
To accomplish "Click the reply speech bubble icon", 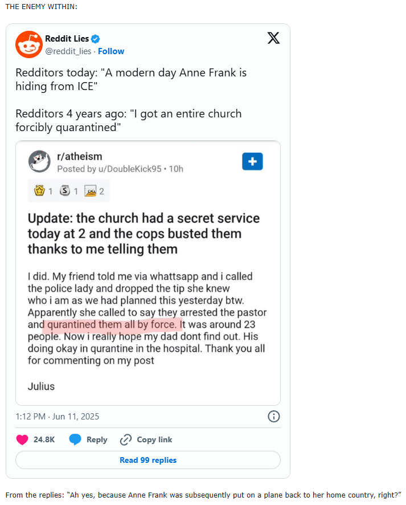I will (75, 439).
